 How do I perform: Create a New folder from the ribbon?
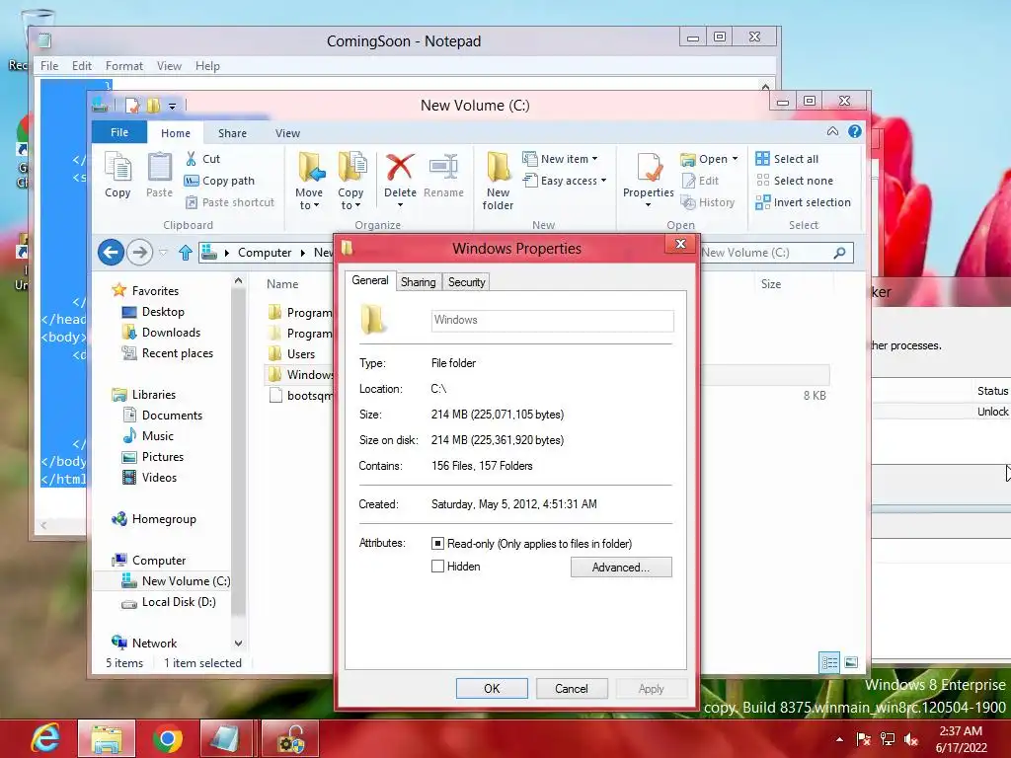tap(498, 182)
